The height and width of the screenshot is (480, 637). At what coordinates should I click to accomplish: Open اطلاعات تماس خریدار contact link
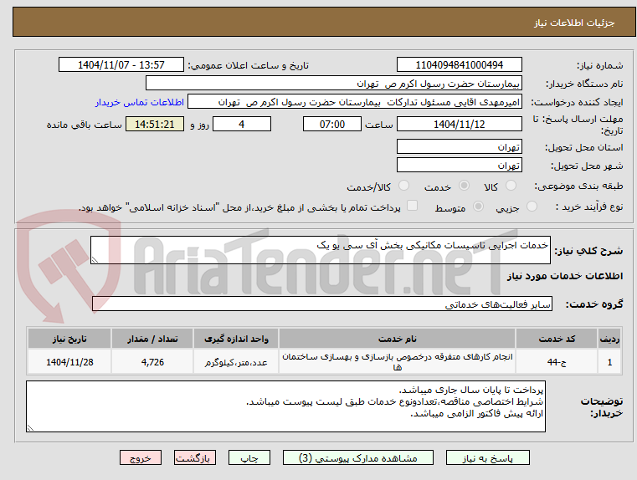[140, 102]
